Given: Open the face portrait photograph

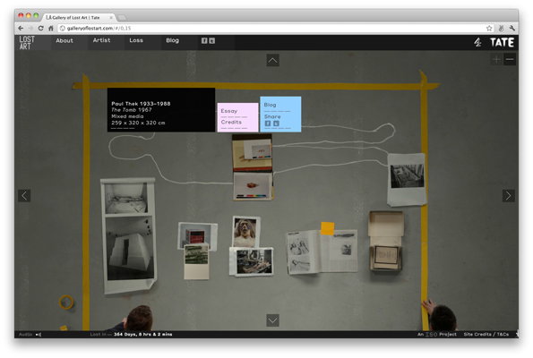Looking at the screenshot, I should pyautogui.click(x=246, y=232).
